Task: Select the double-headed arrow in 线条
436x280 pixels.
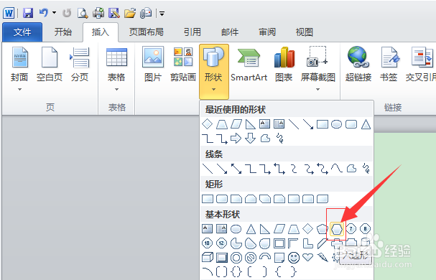Action: (x=236, y=169)
